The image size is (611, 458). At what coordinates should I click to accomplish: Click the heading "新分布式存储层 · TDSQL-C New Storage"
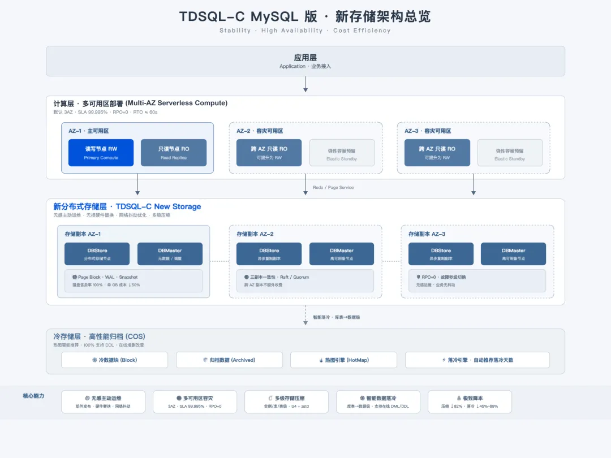click(127, 206)
